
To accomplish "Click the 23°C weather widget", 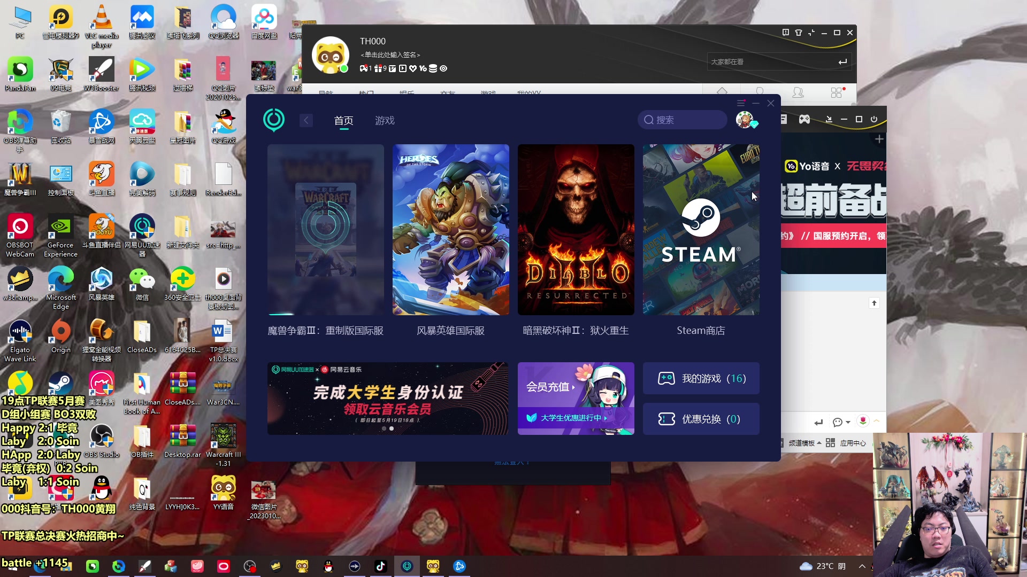I will point(823,566).
